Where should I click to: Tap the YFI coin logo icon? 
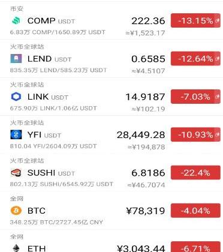(x=16, y=134)
